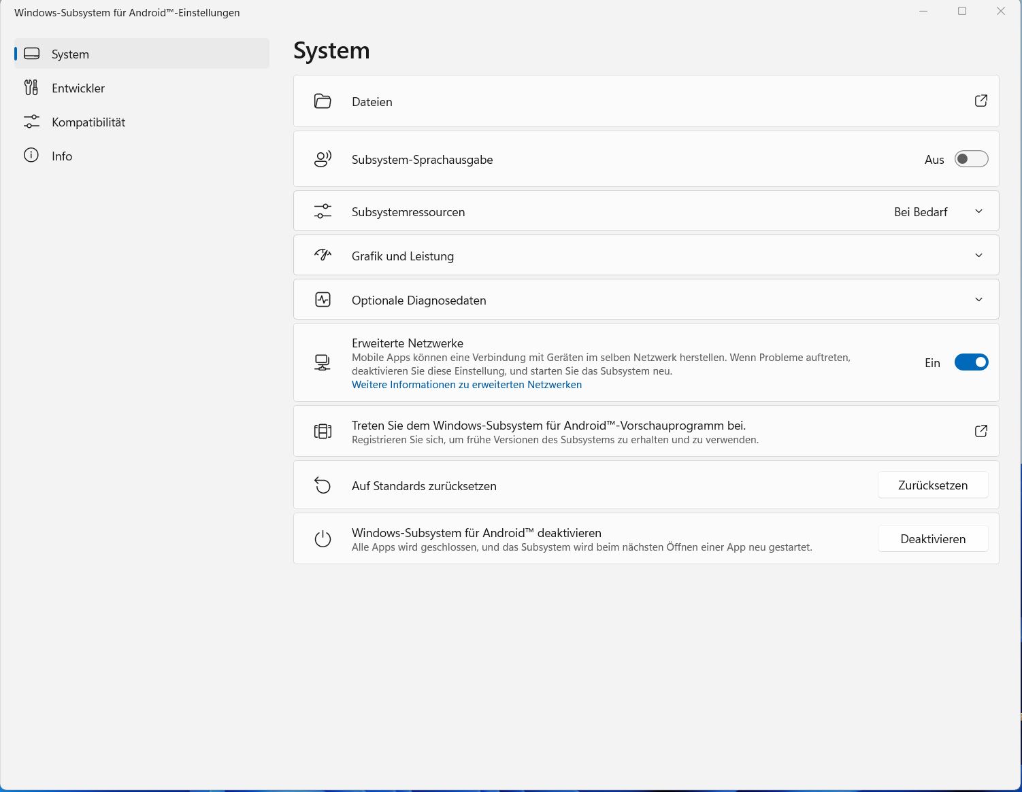Expand the Grafik und Leistung section
The image size is (1022, 792).
click(x=978, y=256)
